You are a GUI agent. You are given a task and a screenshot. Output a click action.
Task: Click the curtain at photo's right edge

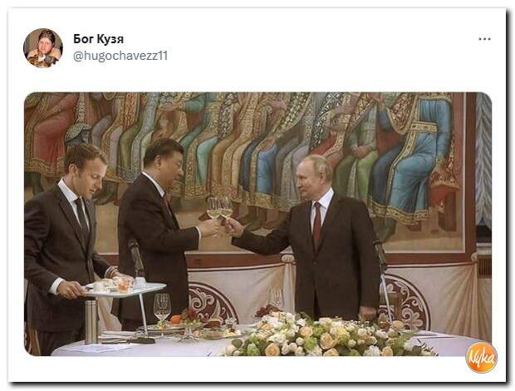click(483, 165)
